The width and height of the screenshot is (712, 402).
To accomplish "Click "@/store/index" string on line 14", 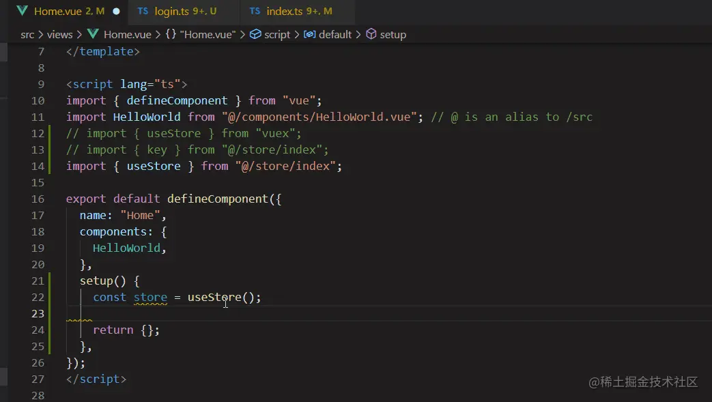I will coord(285,166).
